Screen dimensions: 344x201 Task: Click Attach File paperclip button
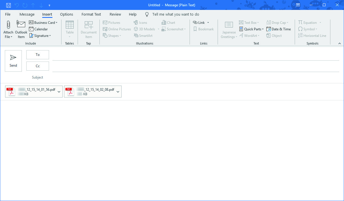(8, 29)
